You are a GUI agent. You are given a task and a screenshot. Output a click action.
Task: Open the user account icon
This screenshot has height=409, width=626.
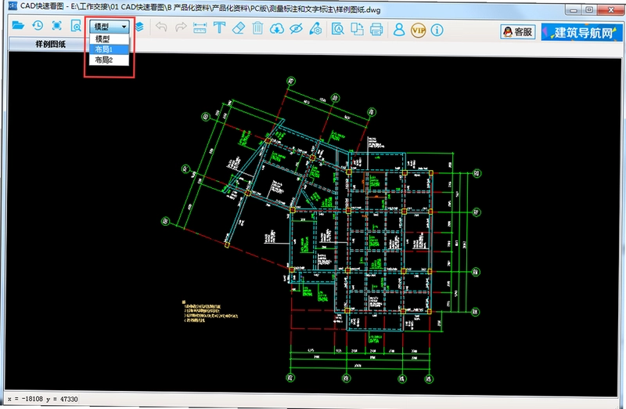[399, 29]
